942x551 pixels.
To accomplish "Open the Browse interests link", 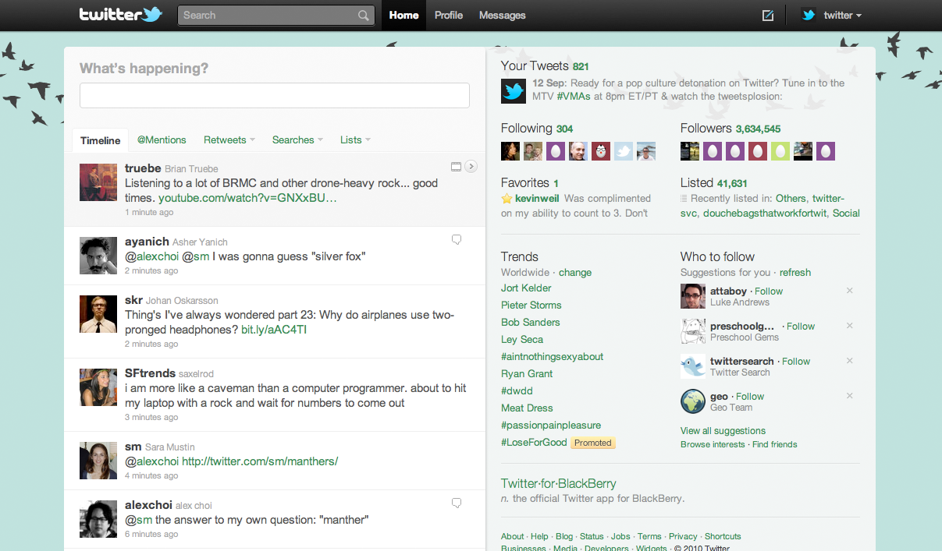I will [x=713, y=444].
